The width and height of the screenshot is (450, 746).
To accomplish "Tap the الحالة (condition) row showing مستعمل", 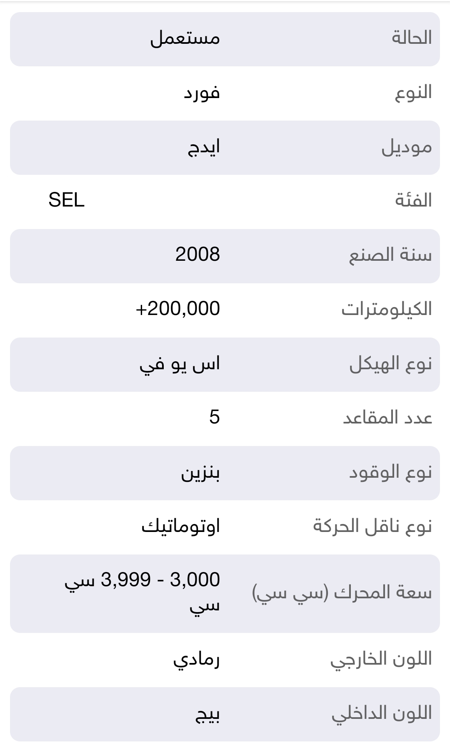I will coord(225,39).
